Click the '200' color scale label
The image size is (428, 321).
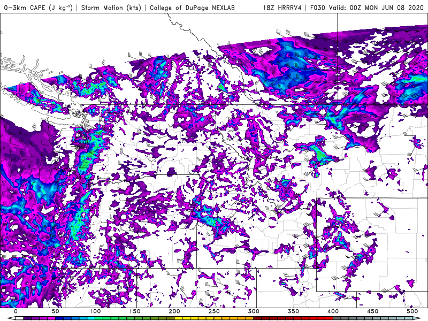click(174, 311)
